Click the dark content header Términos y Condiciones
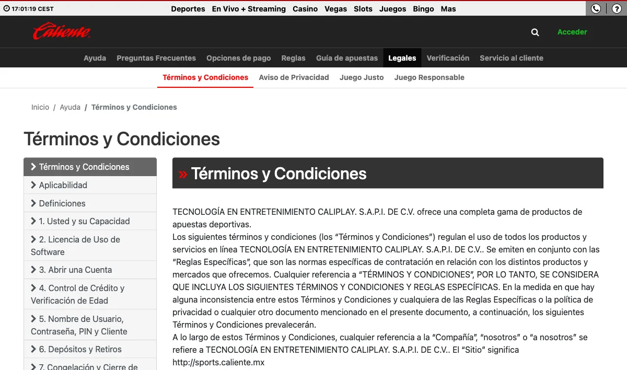Image resolution: width=627 pixels, height=370 pixels. pos(388,173)
